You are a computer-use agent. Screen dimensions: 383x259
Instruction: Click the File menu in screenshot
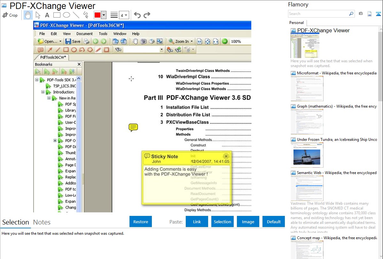(42, 34)
